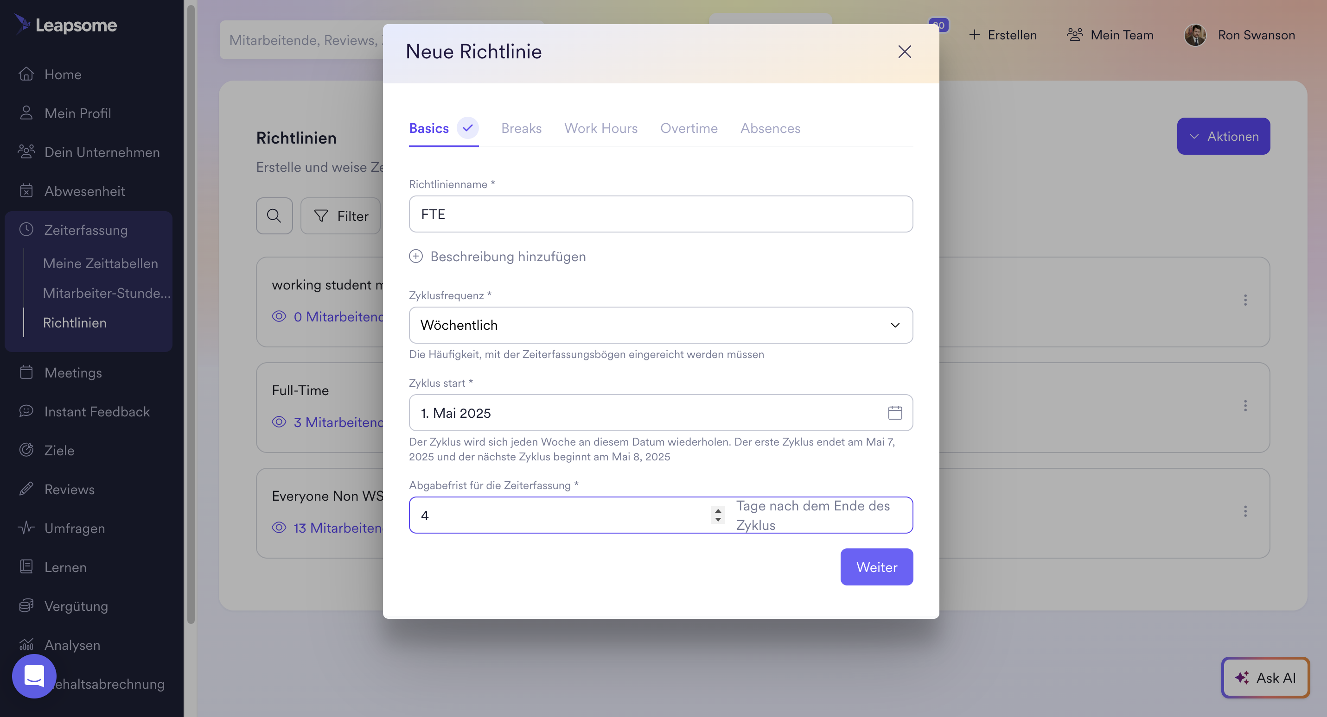The image size is (1327, 717).
Task: Open the calendar picker in Zyklus start
Action: pos(895,413)
